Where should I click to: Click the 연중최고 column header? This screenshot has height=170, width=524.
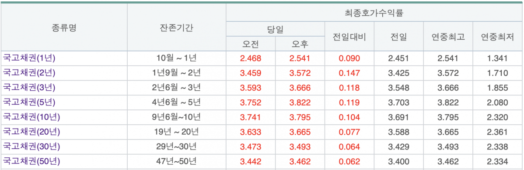click(x=448, y=37)
